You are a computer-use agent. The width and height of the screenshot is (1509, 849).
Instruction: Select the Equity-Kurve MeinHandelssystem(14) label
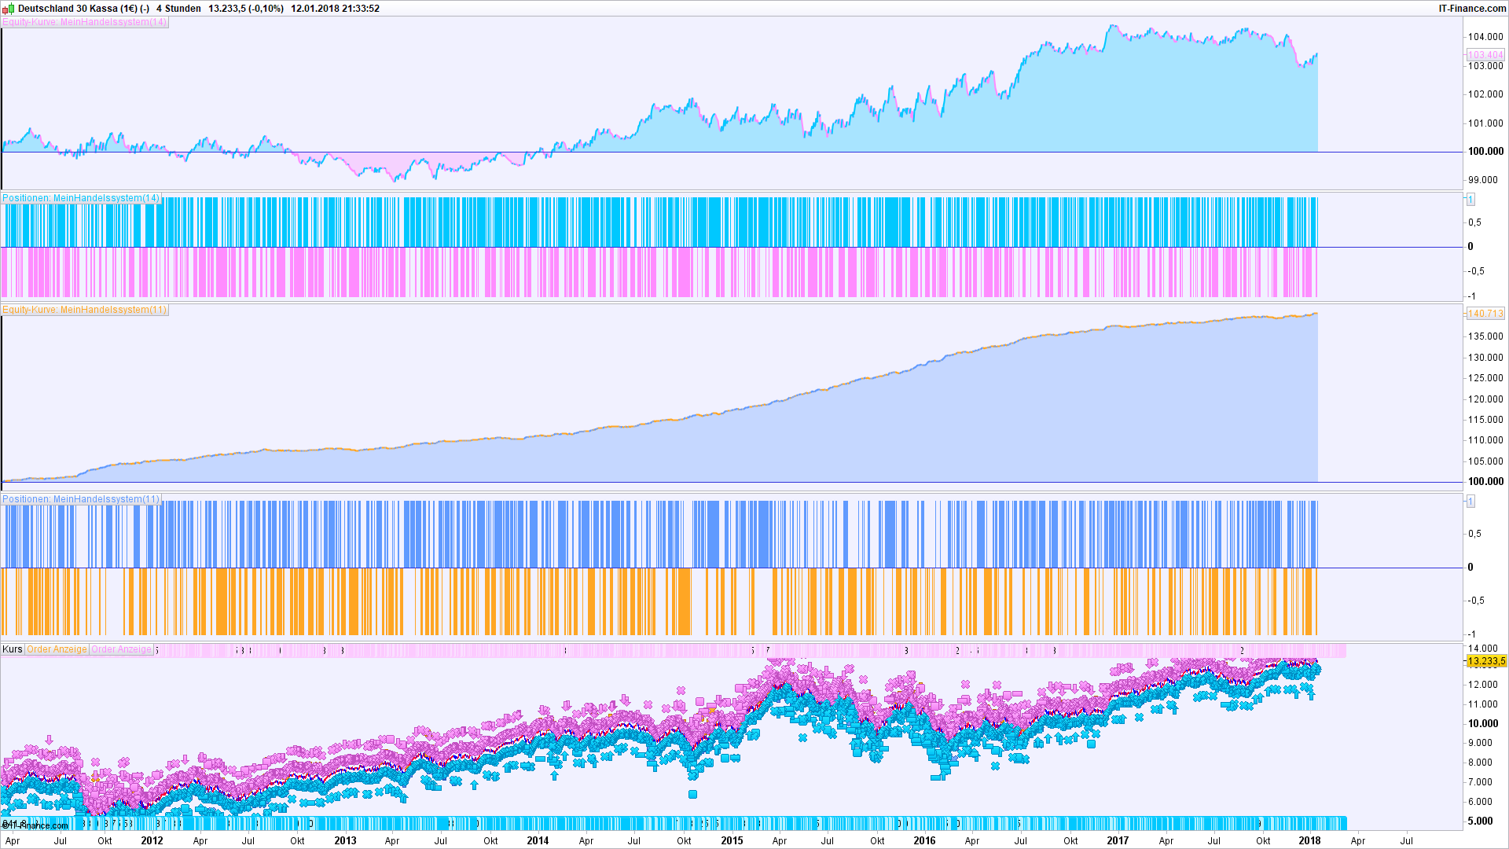(x=85, y=22)
